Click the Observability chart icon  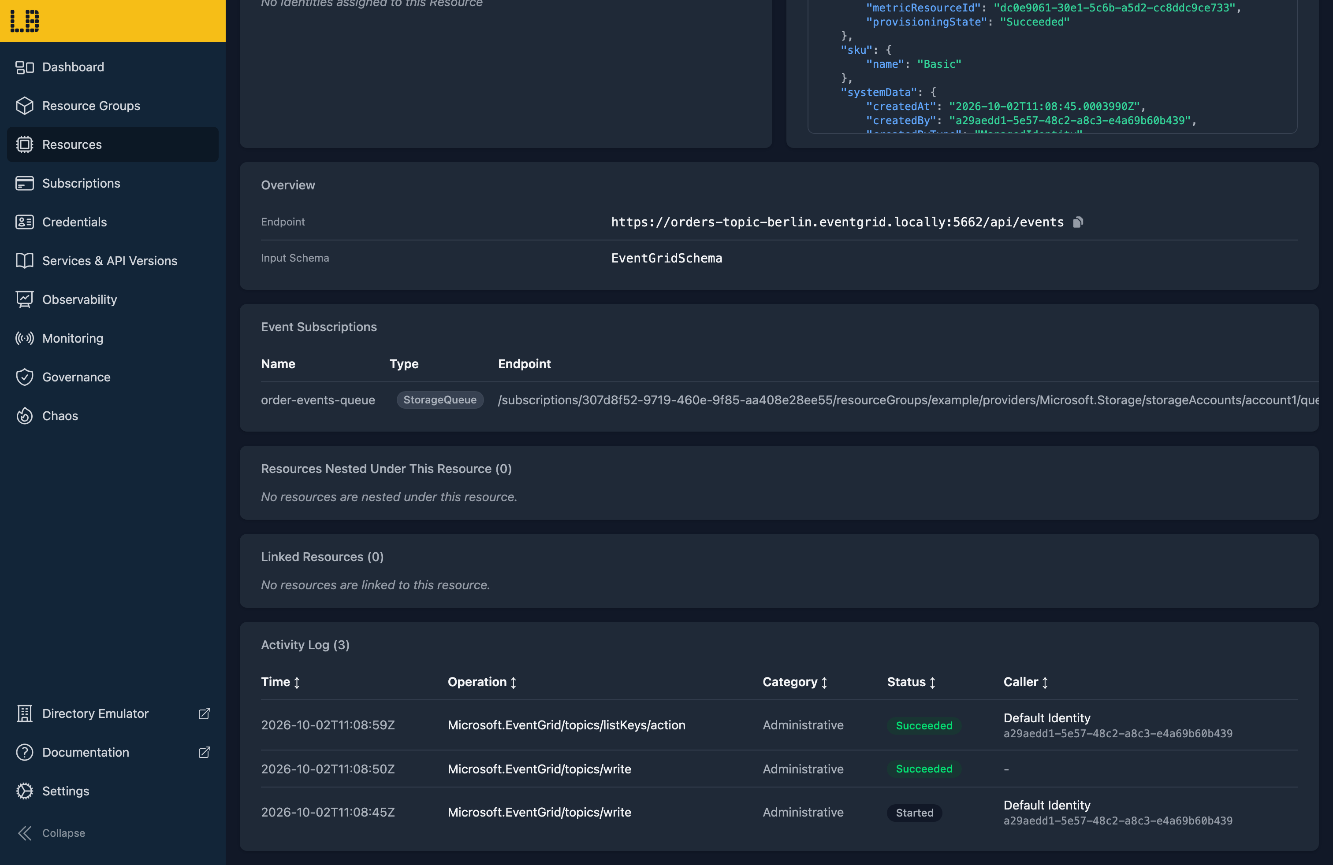(x=25, y=299)
